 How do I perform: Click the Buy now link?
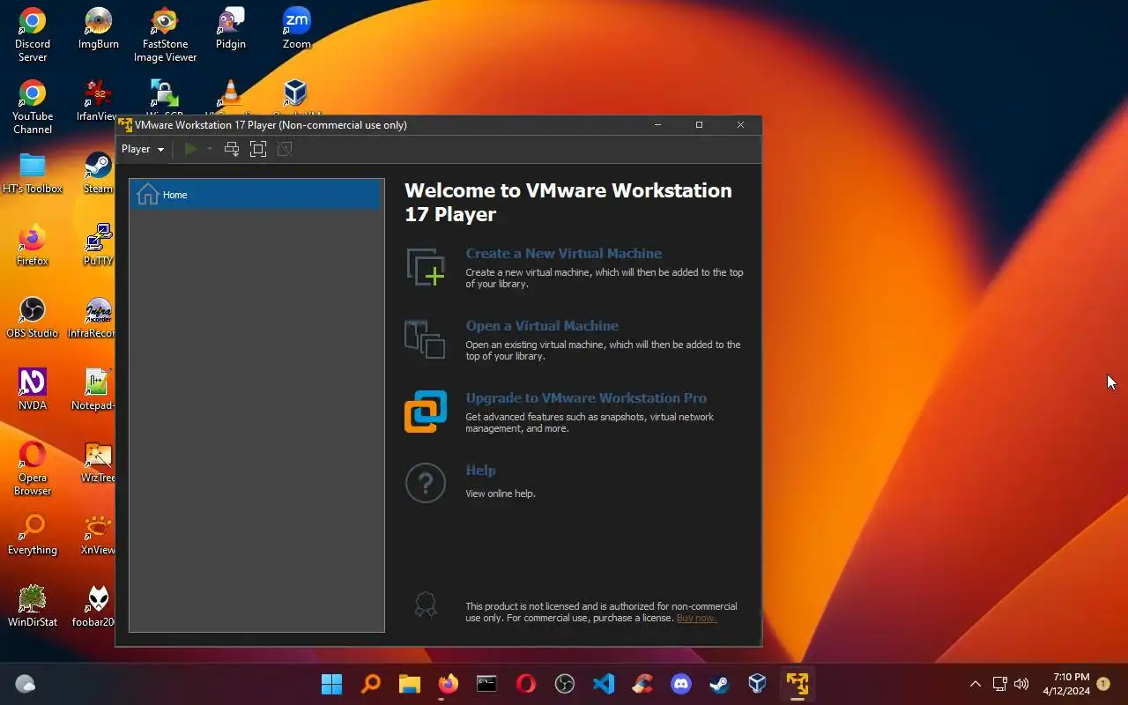696,618
